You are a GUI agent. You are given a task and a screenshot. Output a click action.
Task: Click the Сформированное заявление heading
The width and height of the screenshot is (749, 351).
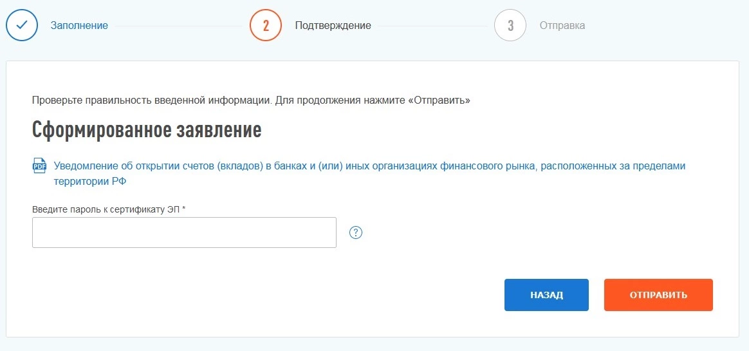click(x=147, y=130)
